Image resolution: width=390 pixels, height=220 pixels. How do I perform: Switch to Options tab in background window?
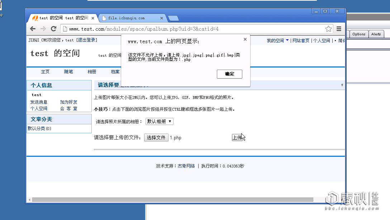[359, 34]
